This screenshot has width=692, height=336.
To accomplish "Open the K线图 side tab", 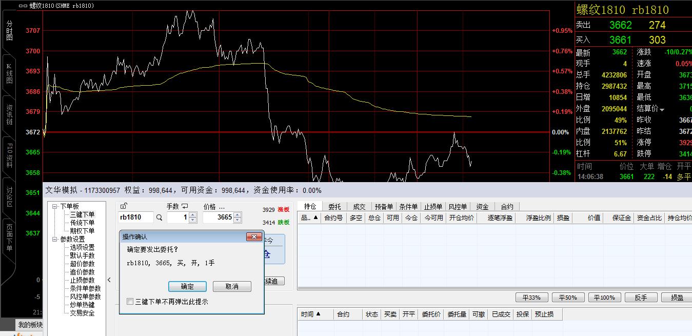I will click(9, 73).
